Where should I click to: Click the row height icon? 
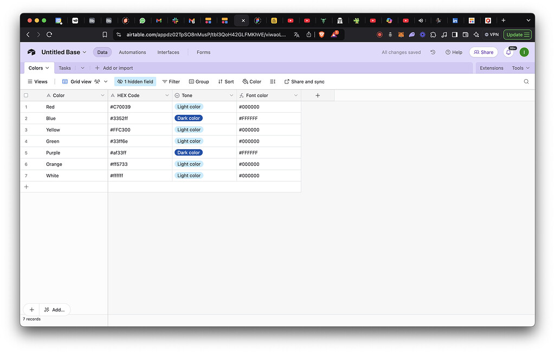[x=272, y=81]
